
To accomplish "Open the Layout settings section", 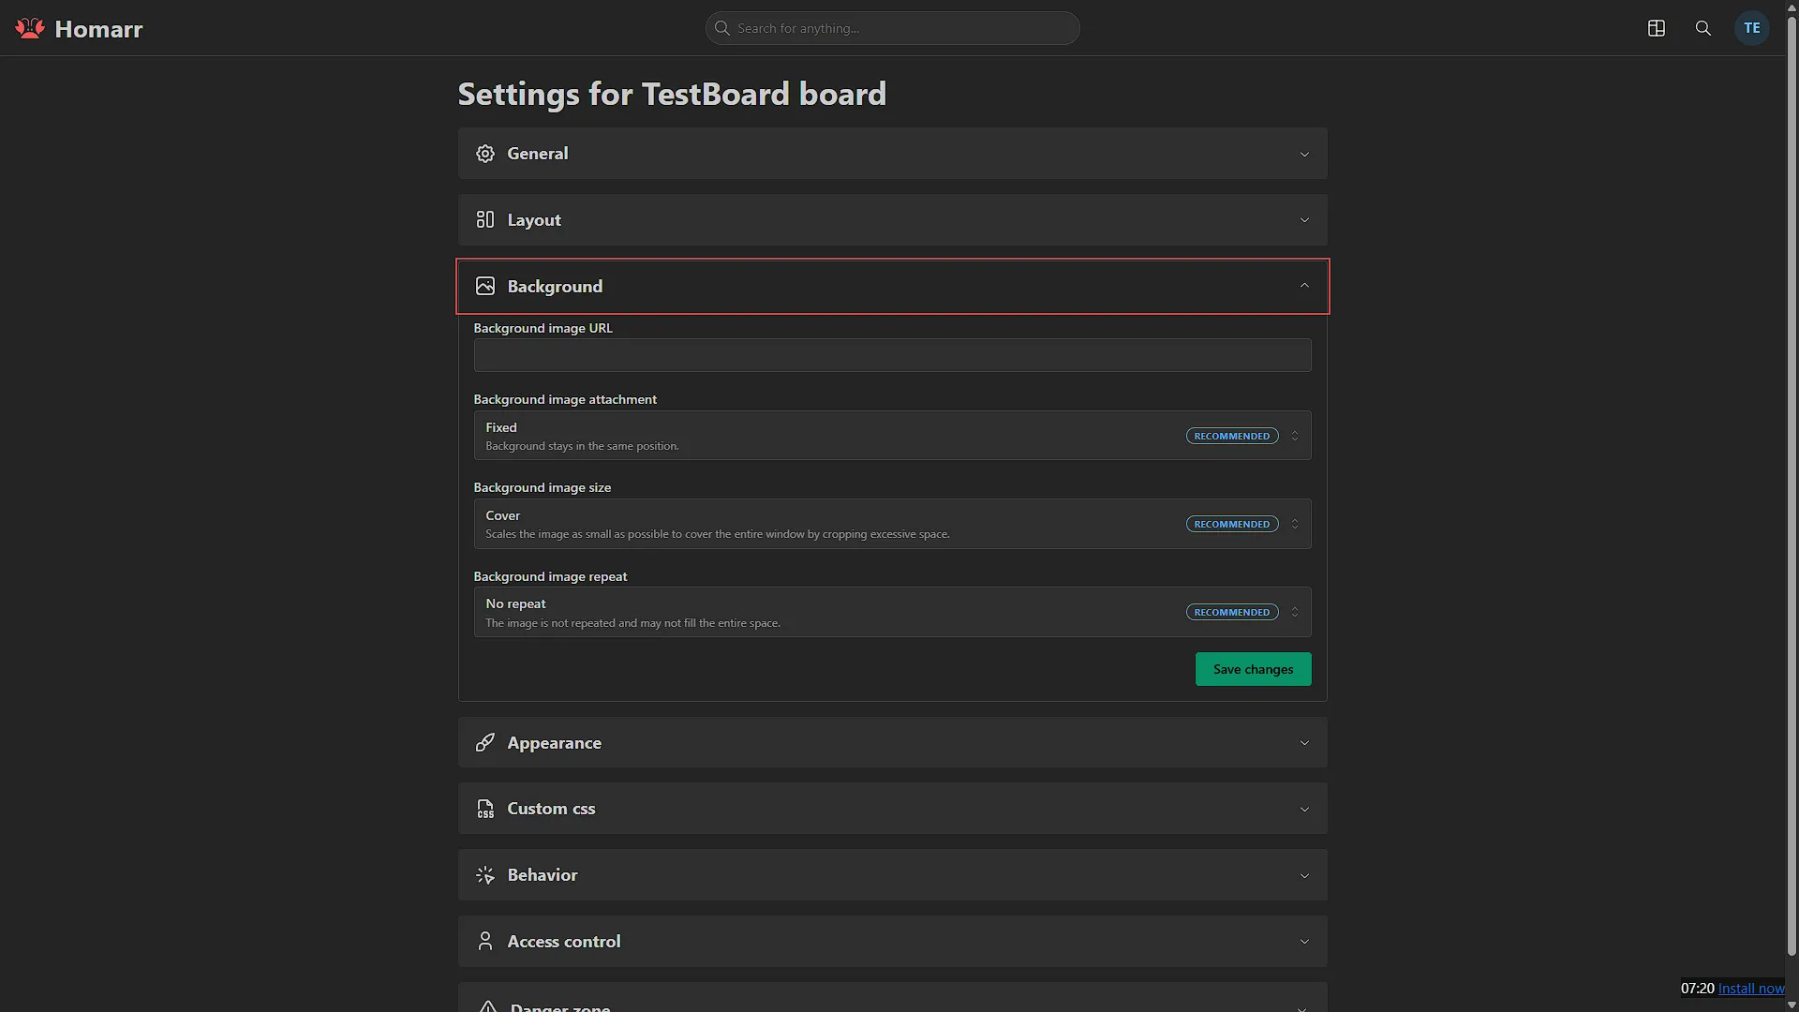I will pyautogui.click(x=892, y=219).
